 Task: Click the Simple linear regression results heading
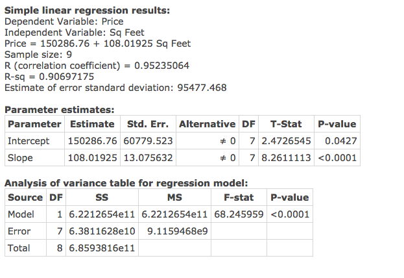(88, 11)
